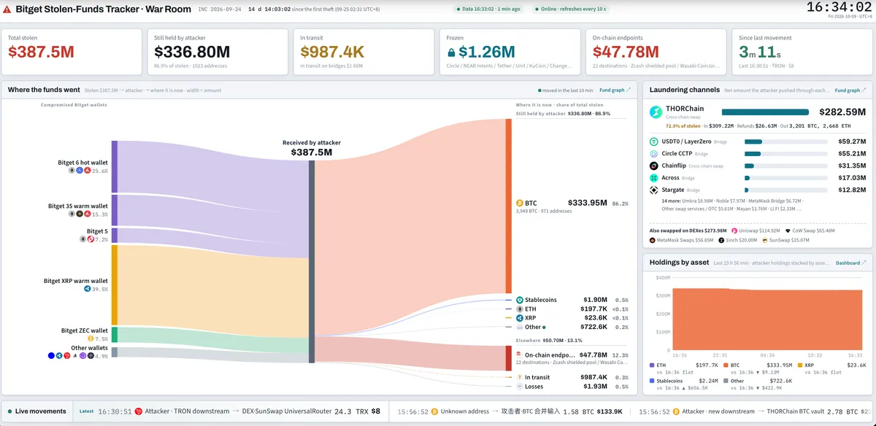Click the Bitget 6 hot wallet Sankey node bar
The image size is (876, 426).
tap(114, 167)
